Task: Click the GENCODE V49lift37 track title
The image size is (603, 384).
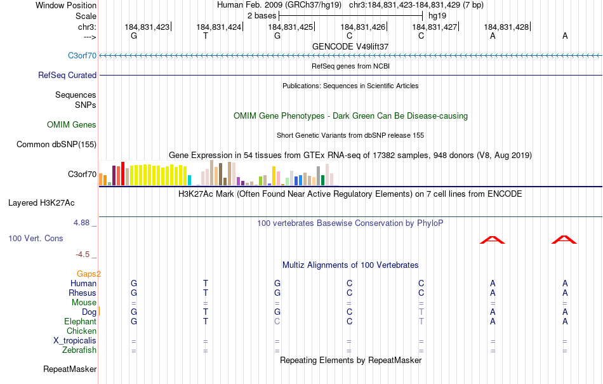Action: pyautogui.click(x=350, y=46)
